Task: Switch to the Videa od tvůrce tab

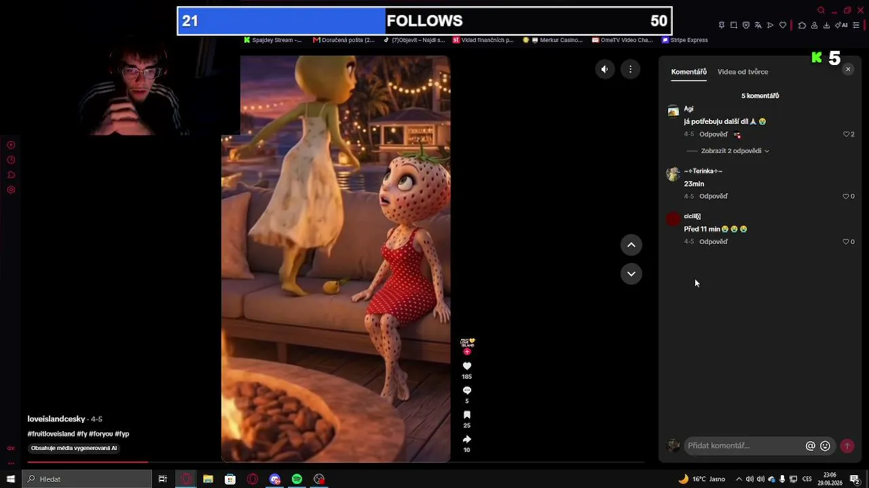Action: click(743, 72)
